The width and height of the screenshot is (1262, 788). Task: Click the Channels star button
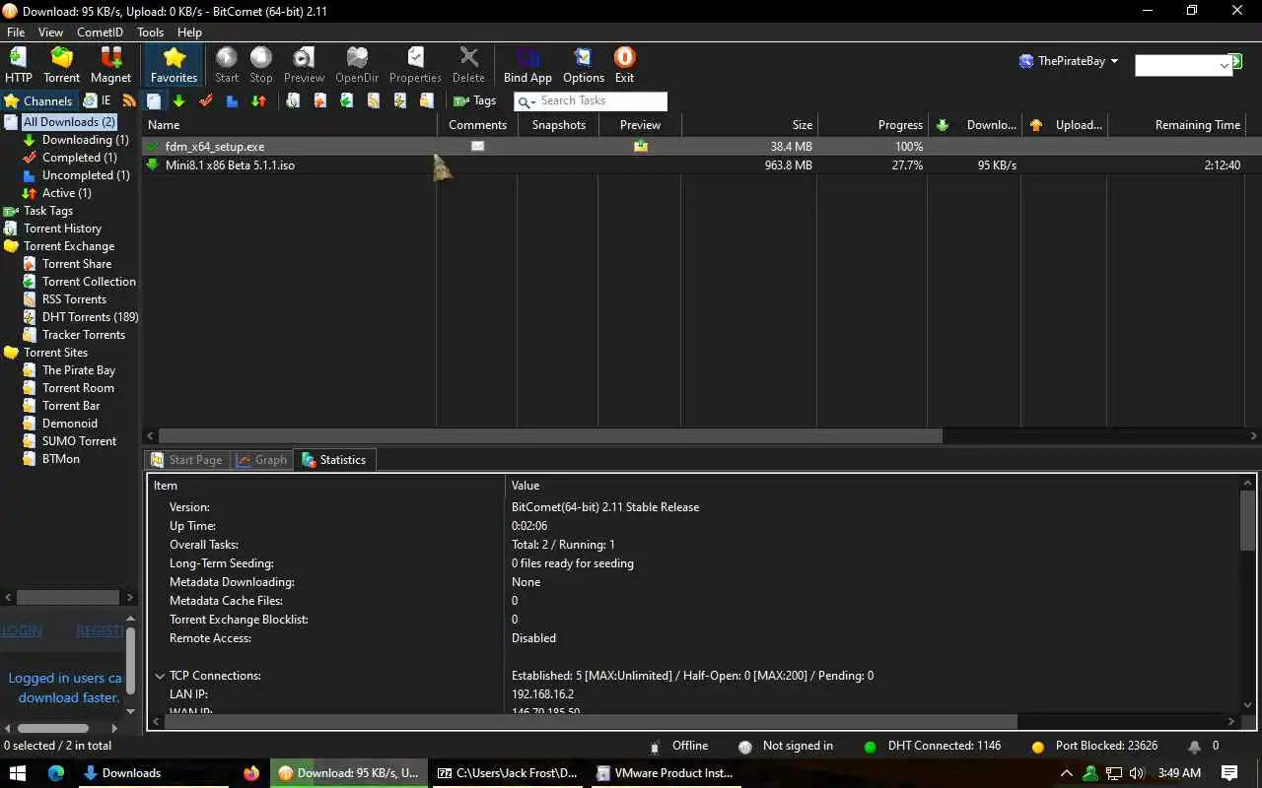[x=37, y=100]
